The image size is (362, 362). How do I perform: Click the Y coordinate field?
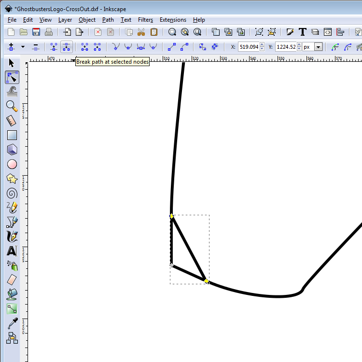click(x=286, y=47)
